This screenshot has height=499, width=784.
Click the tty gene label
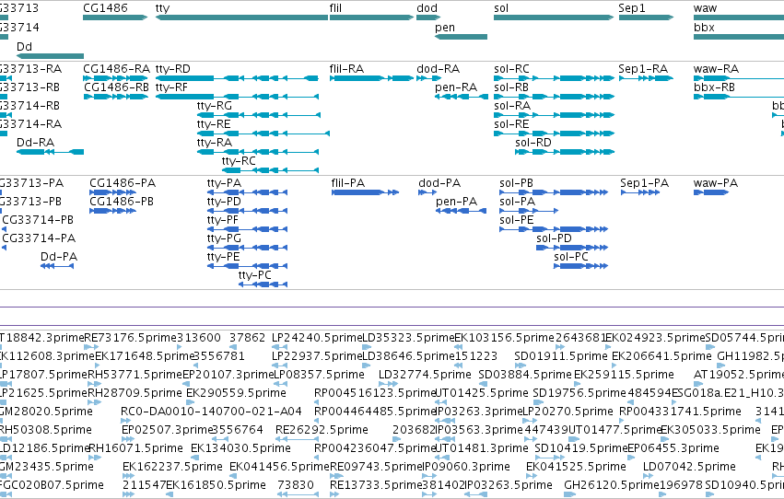tap(162, 8)
